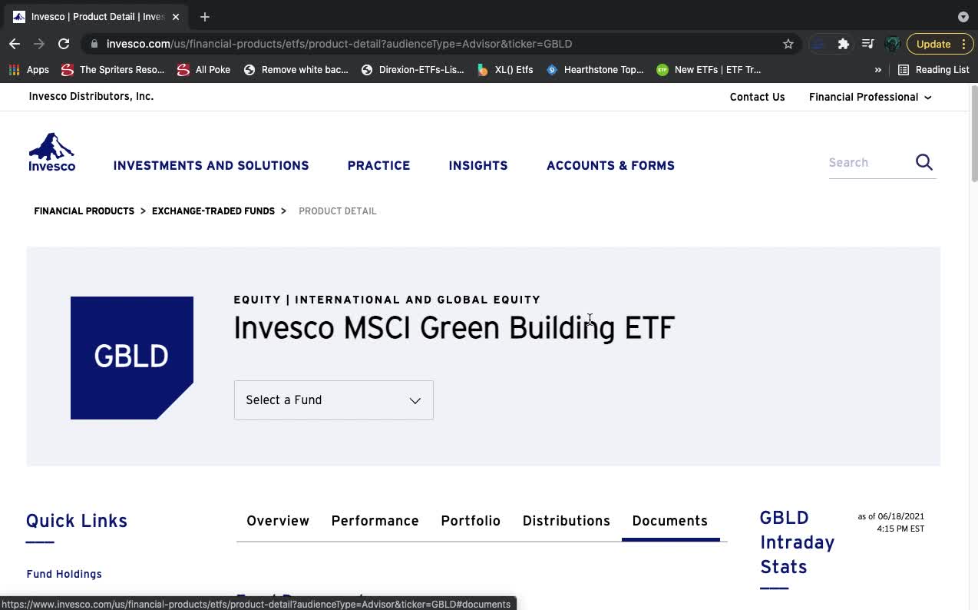Screen dimensions: 978x610
Task: Open the Apps grid bookmark
Action: point(28,70)
